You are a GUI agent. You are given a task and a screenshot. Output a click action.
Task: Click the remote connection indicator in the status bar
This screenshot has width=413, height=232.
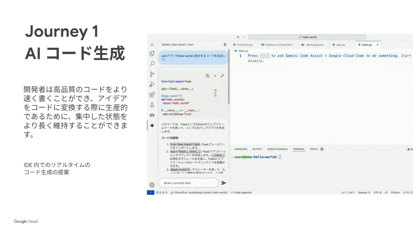150,192
